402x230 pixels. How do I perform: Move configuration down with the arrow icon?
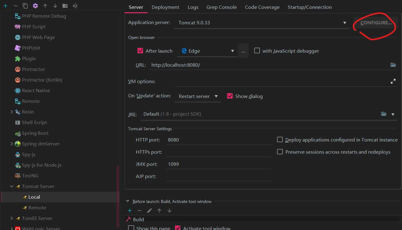pos(55,6)
